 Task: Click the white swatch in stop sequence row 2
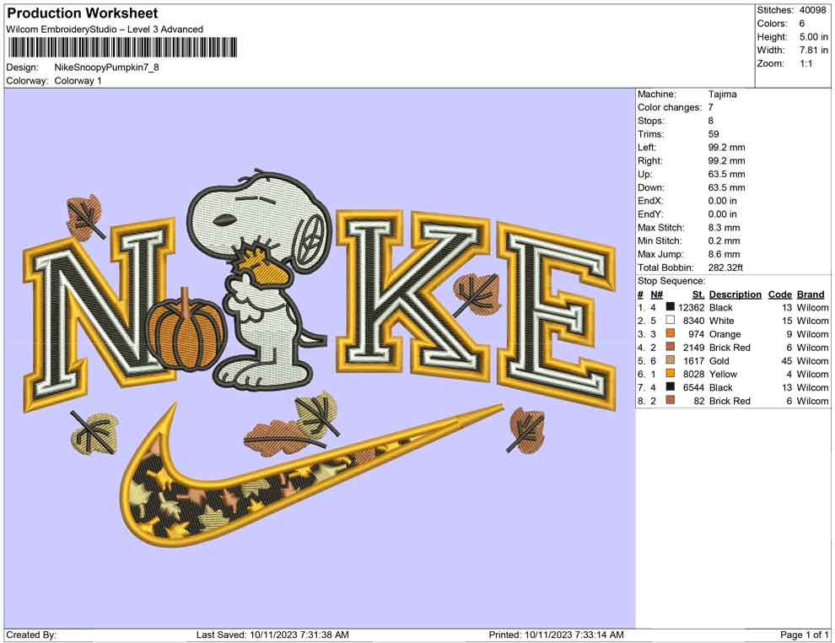[x=671, y=320]
